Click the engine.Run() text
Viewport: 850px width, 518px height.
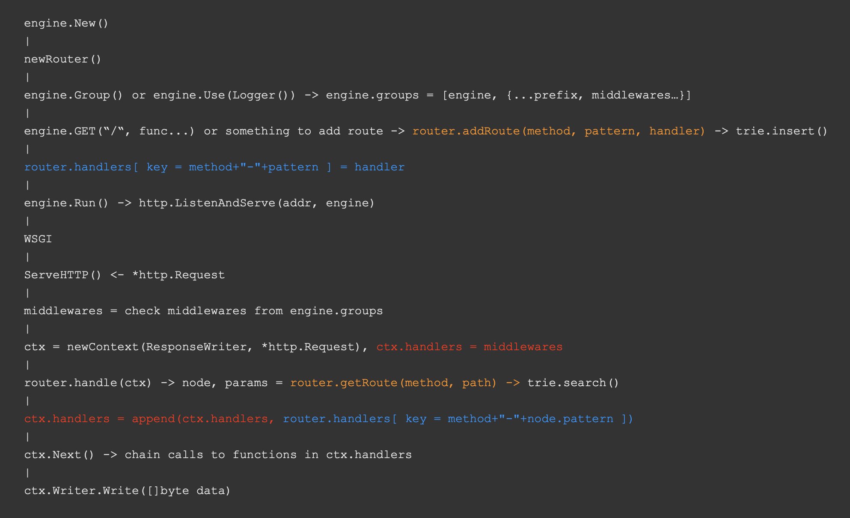(x=66, y=203)
